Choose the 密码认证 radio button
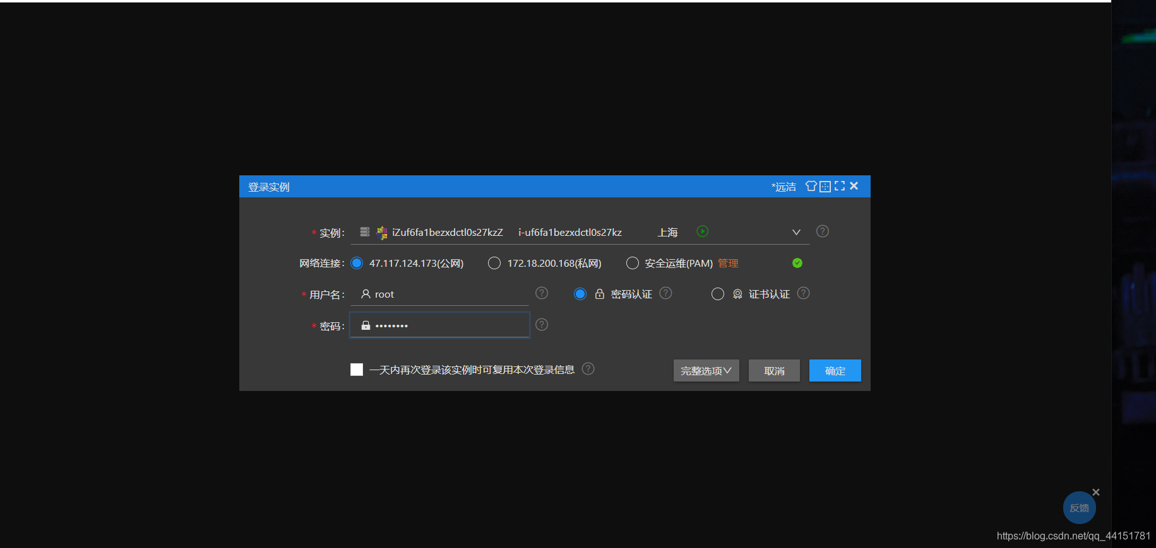 [x=580, y=294]
